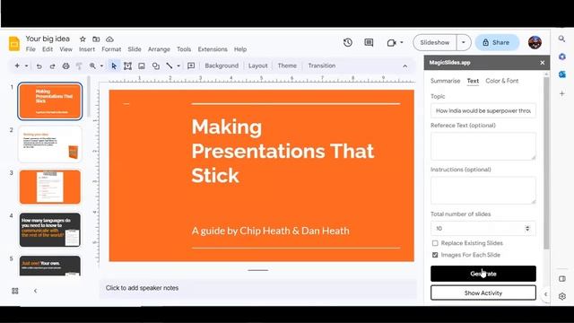Open the Theme panel
Screen dimensions: 574x323
tap(287, 65)
